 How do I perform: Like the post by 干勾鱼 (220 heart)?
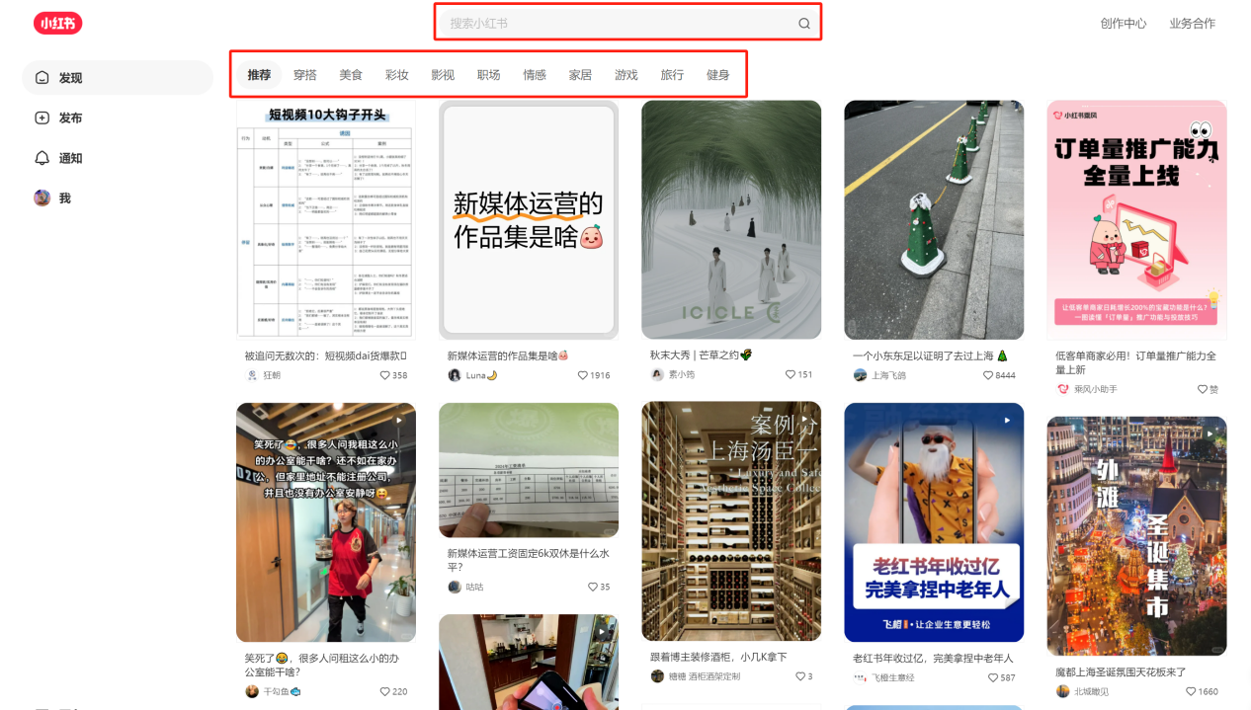[385, 691]
